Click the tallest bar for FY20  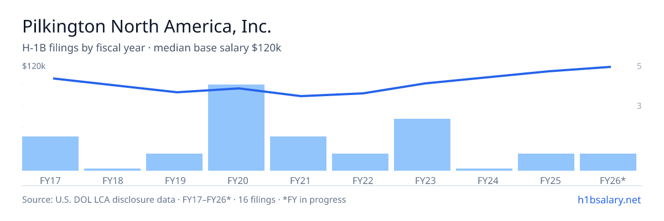236,128
